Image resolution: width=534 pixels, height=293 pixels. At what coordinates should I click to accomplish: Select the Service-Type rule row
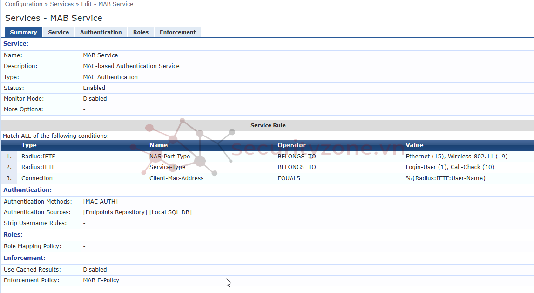(167, 167)
